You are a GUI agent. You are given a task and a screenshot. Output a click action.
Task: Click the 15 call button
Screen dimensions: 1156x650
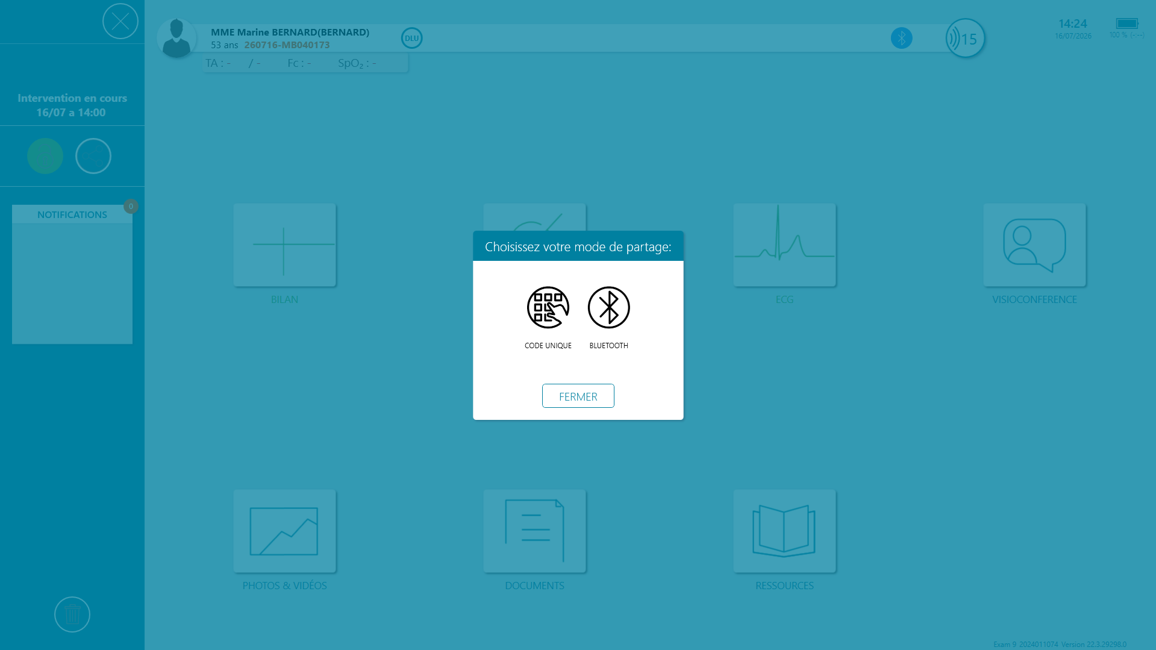click(x=965, y=39)
